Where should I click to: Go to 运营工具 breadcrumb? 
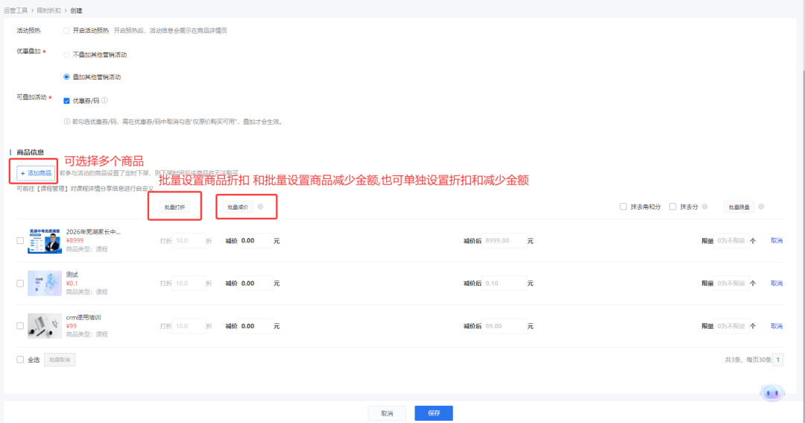[x=16, y=10]
